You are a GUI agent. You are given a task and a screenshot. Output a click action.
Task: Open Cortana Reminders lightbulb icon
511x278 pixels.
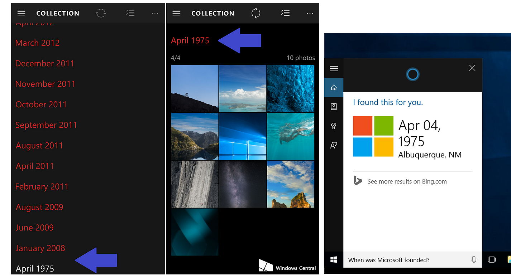pos(334,126)
